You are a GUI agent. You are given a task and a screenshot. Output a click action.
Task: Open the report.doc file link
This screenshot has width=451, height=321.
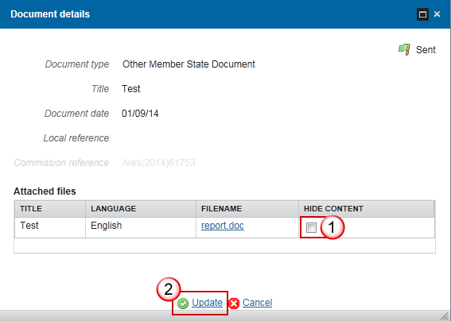(223, 226)
